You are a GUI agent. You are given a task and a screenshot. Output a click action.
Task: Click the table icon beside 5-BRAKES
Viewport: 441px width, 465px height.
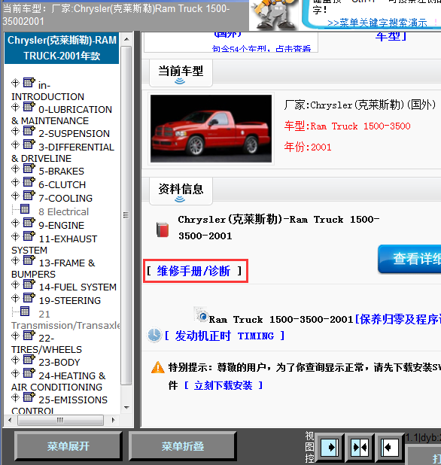[x=29, y=168]
